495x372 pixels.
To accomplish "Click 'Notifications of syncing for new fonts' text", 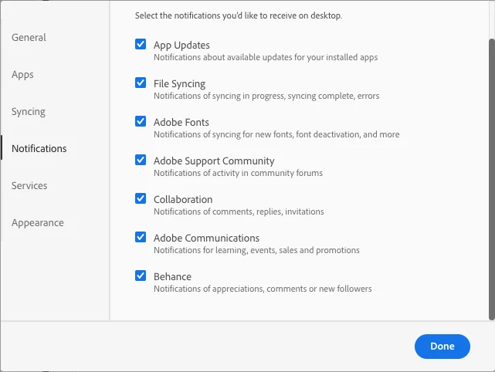I will pyautogui.click(x=276, y=135).
